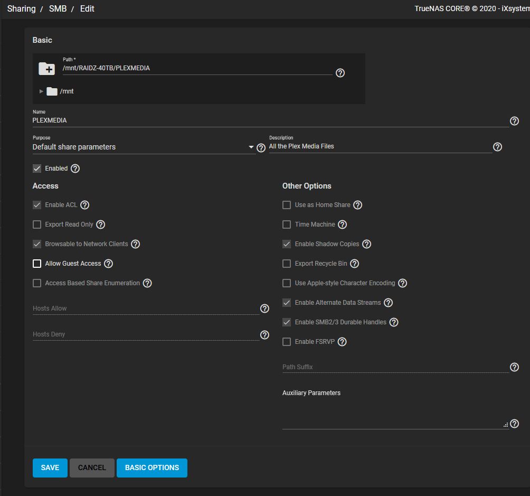Toggle the Enable ACL checkbox
The width and height of the screenshot is (530, 496).
click(37, 205)
